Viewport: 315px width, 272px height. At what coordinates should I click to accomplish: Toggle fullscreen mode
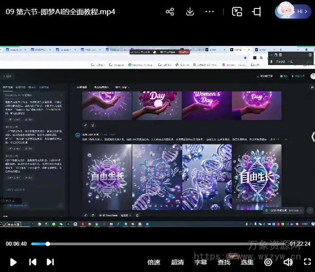307,262
